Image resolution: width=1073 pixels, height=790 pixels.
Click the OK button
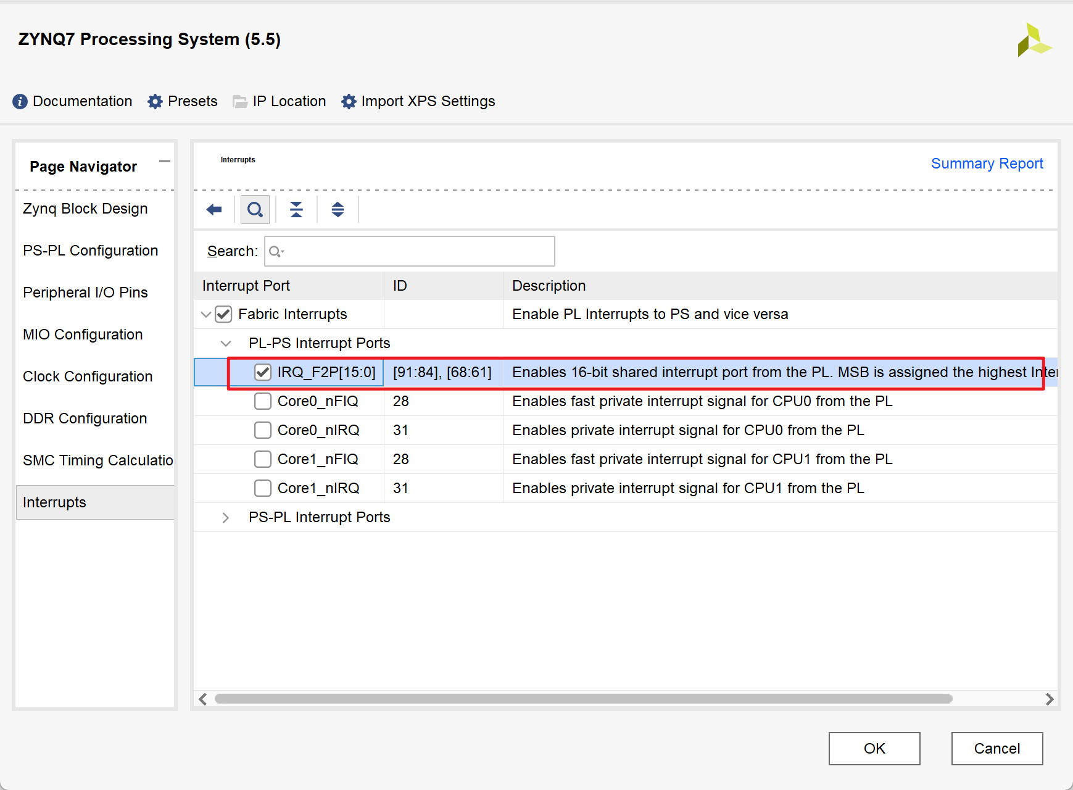pos(874,749)
